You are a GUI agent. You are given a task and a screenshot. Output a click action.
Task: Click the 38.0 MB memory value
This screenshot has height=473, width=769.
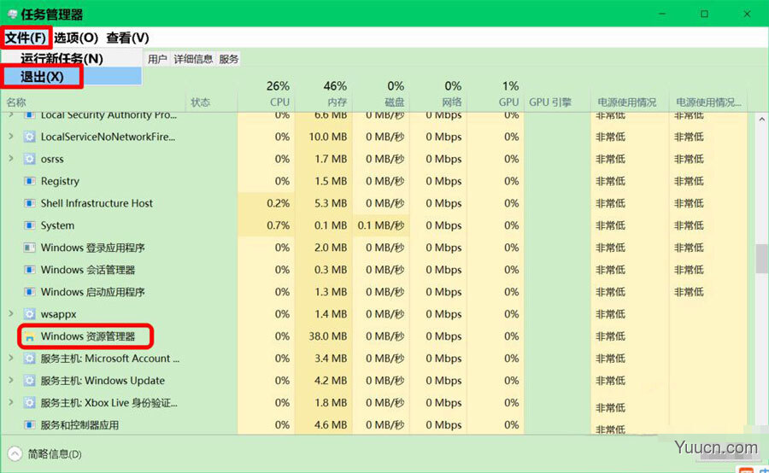[327, 336]
